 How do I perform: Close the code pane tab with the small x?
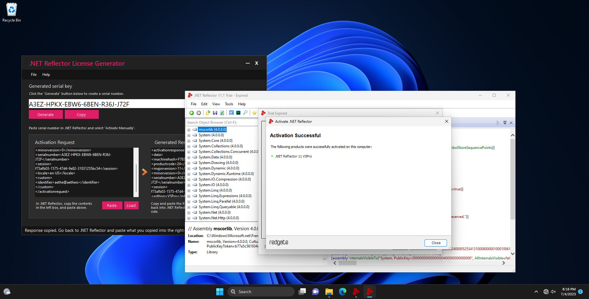click(x=511, y=123)
